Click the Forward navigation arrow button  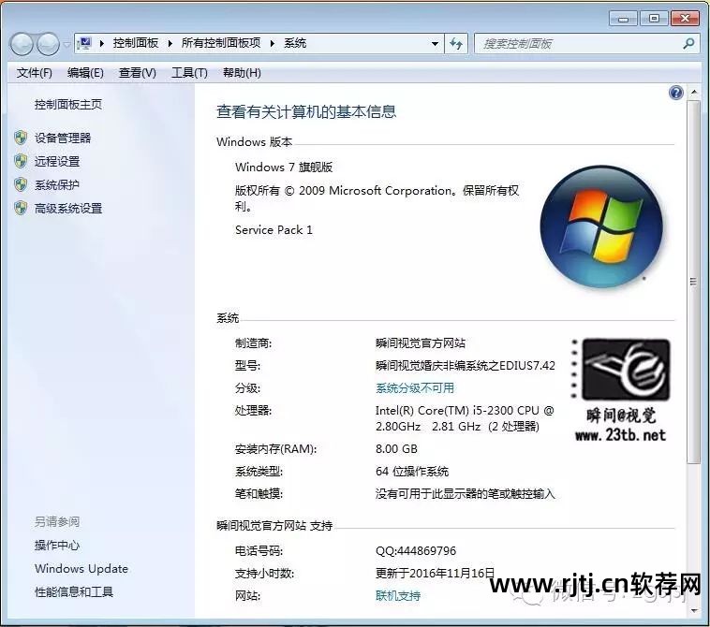[48, 44]
